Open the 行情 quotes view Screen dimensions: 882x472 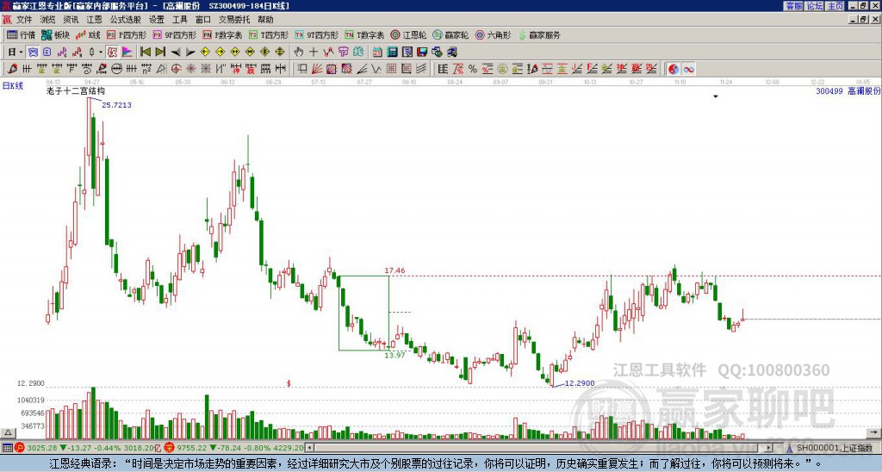(22, 34)
